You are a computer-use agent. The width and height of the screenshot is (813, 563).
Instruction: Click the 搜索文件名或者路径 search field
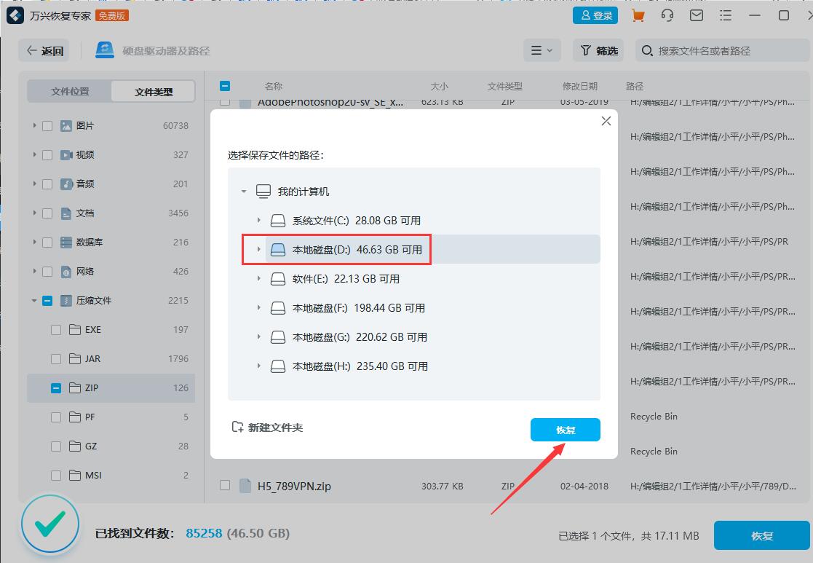[x=728, y=51]
